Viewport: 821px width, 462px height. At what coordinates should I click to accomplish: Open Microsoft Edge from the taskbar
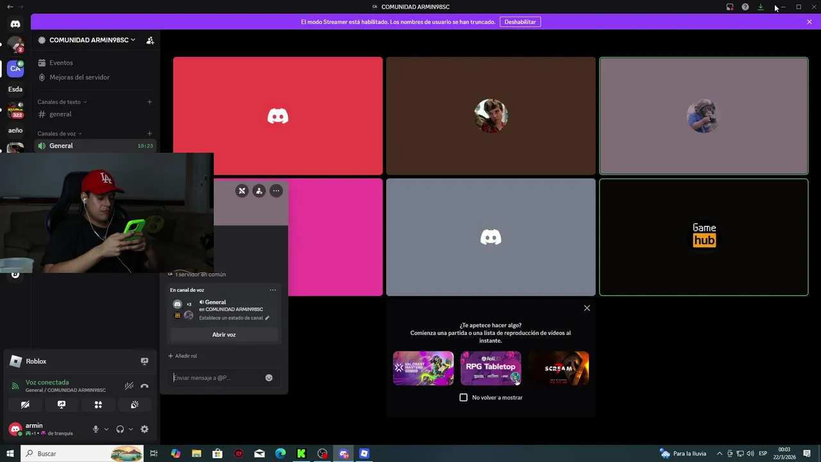280,454
